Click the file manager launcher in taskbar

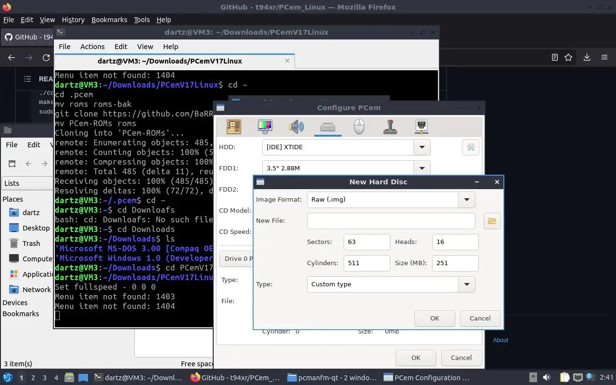pyautogui.click(x=69, y=377)
